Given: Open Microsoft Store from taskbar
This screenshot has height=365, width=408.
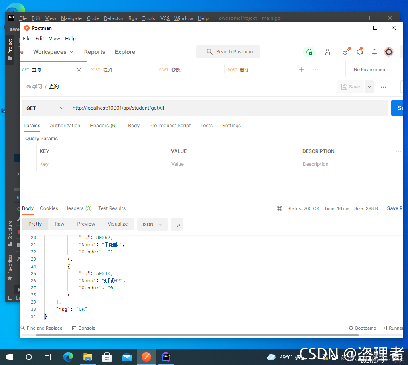Looking at the screenshot, I should 107,357.
